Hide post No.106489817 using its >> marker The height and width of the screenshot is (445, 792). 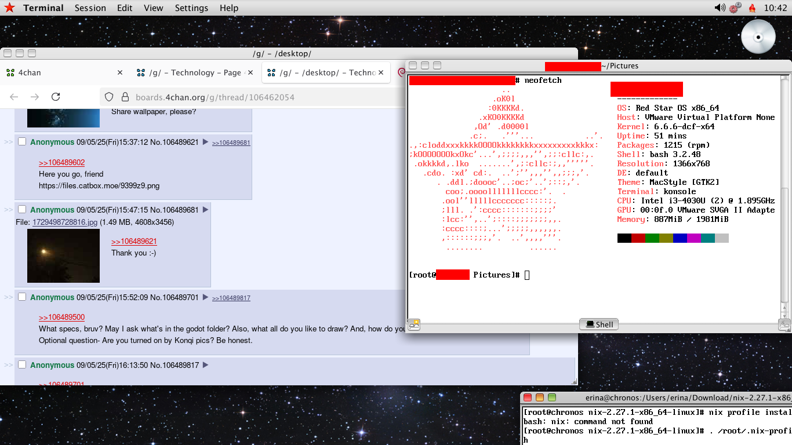[x=9, y=365]
